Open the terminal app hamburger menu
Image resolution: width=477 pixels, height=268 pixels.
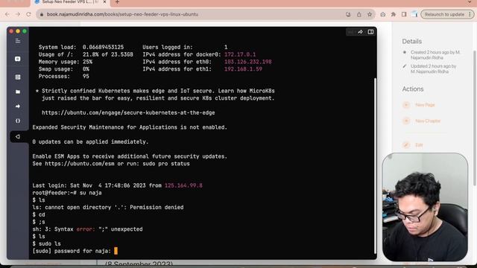(18, 41)
